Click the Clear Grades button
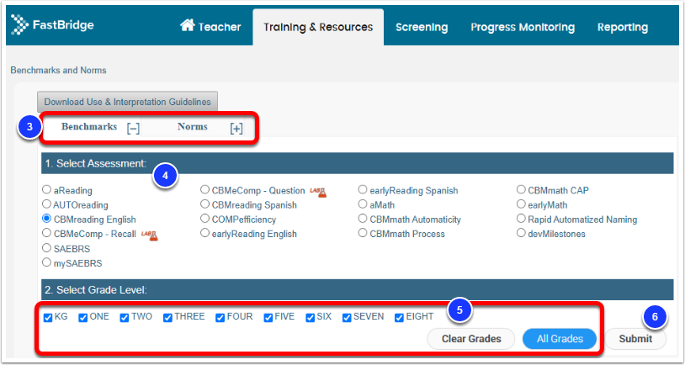The image size is (685, 365). click(471, 339)
